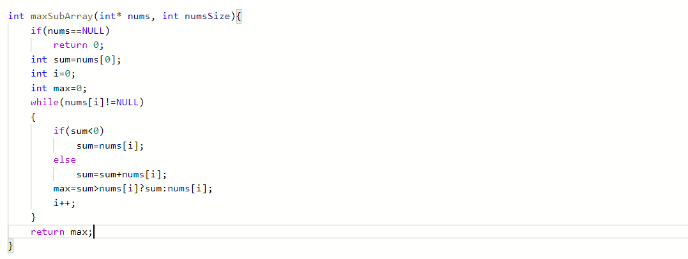Click the if(sum<0) condition
Viewport: 688px width, 259px height.
point(79,131)
